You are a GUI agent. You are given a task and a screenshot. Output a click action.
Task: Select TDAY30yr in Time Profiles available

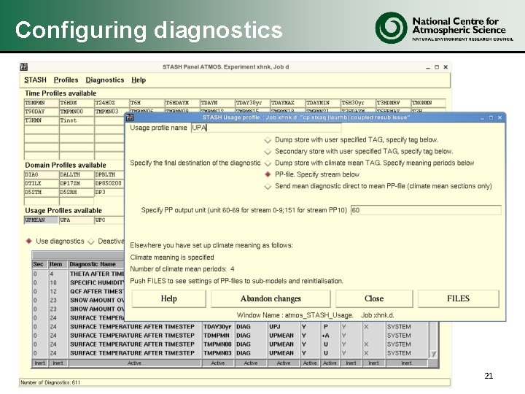click(x=252, y=103)
